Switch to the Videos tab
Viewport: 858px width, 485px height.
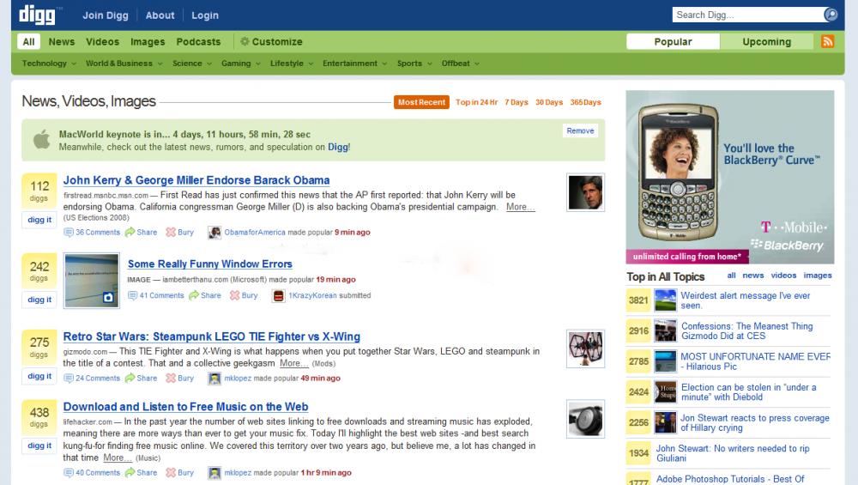102,41
